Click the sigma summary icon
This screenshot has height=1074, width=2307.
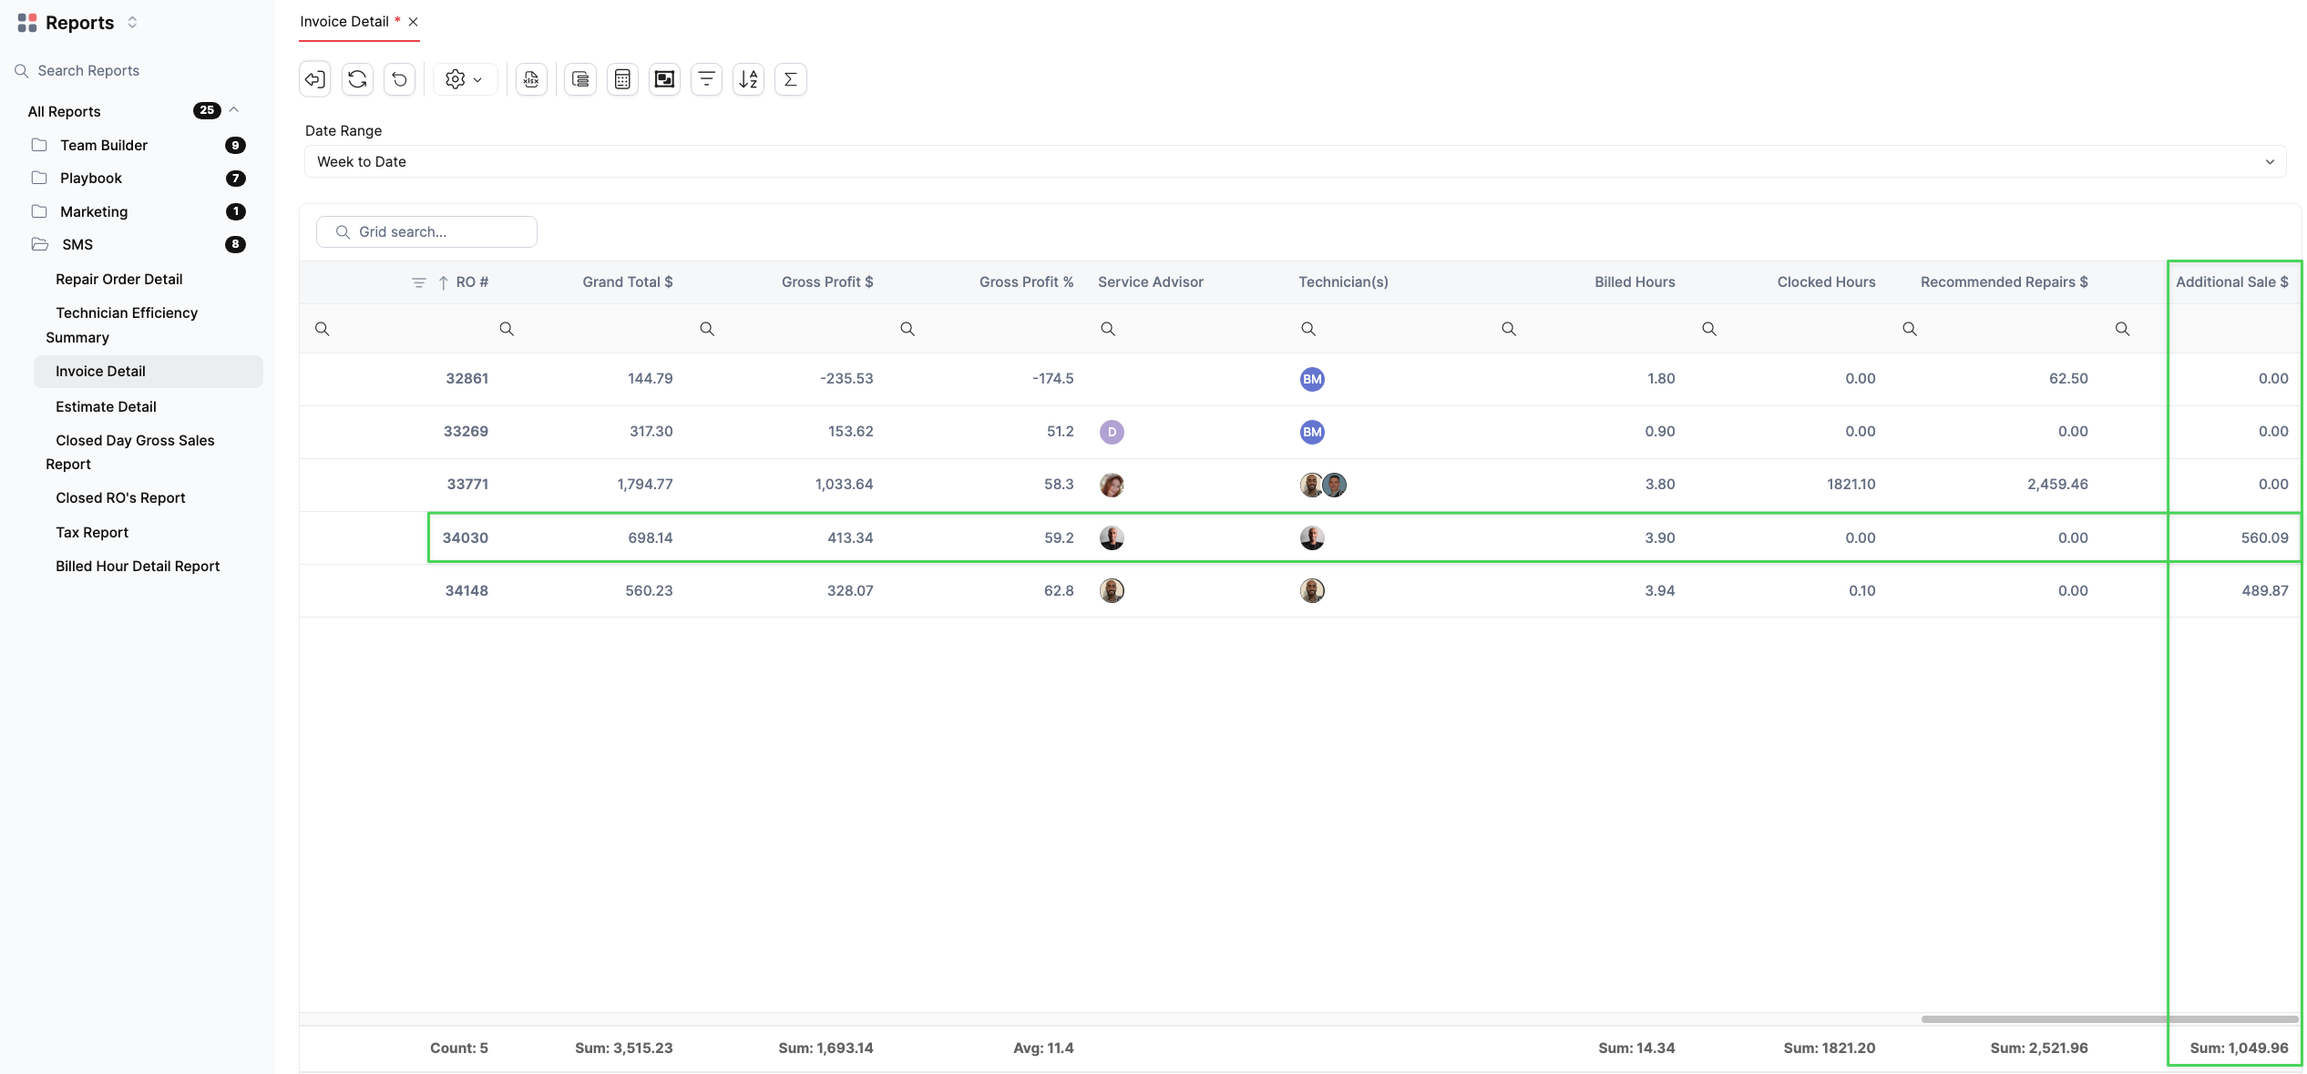[x=790, y=79]
